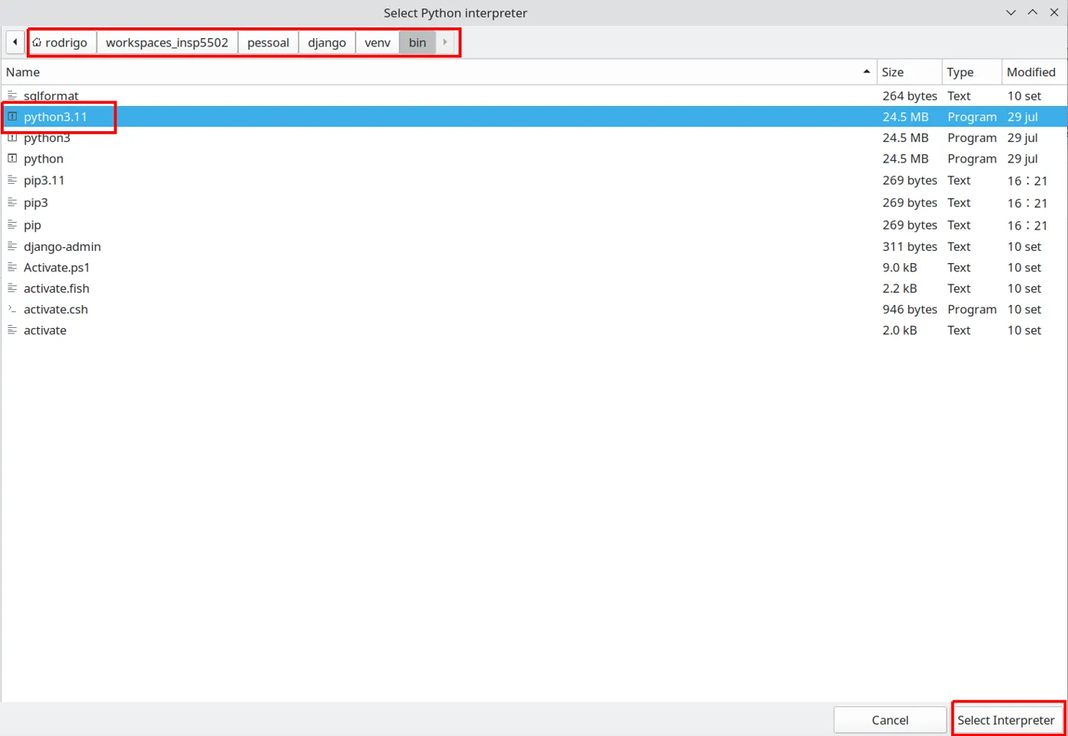The image size is (1068, 736).
Task: Click the Activate.ps1 file icon
Action: click(12, 268)
